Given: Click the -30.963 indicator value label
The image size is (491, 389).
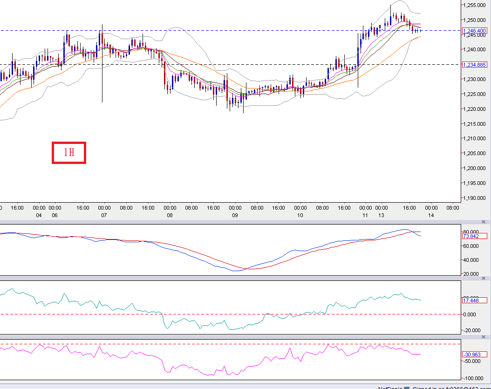Looking at the screenshot, I should click(x=474, y=355).
